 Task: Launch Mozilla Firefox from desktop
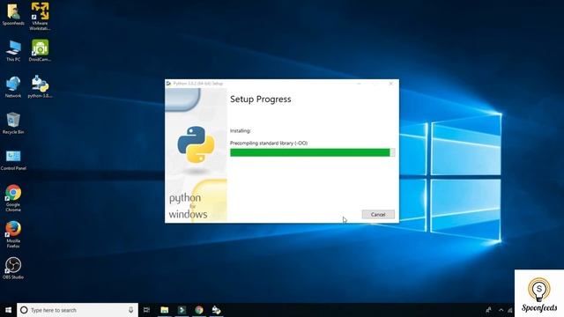13,234
